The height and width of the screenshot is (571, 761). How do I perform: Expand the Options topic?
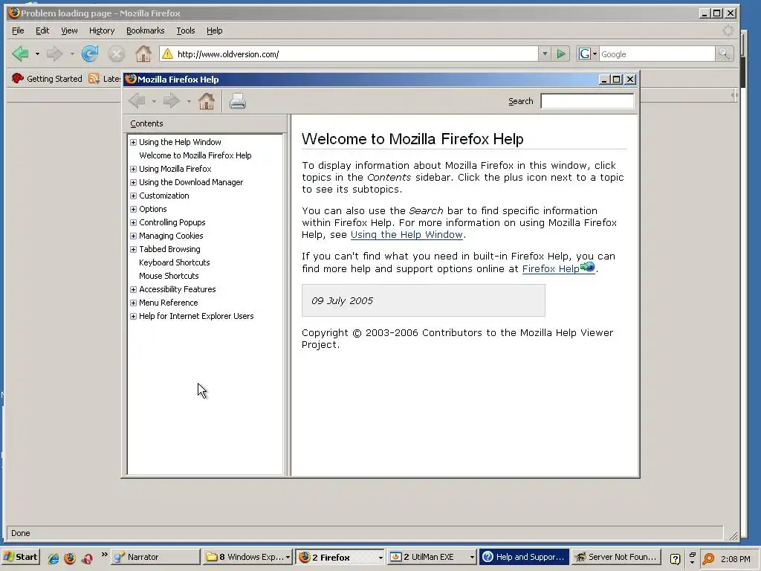[134, 209]
